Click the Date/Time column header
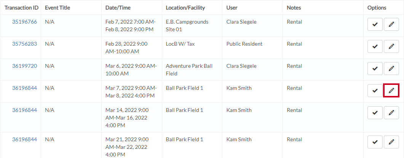 (x=118, y=8)
